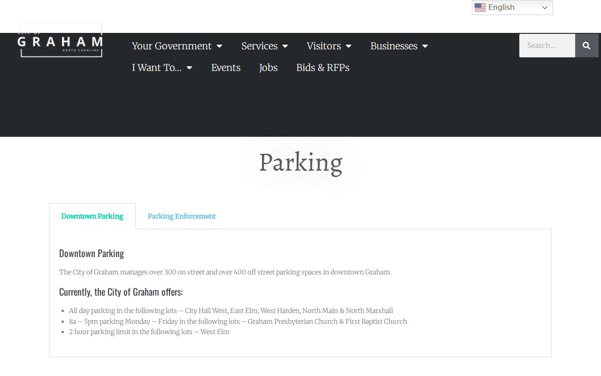Expand the I Want To... menu arrow

pos(189,68)
